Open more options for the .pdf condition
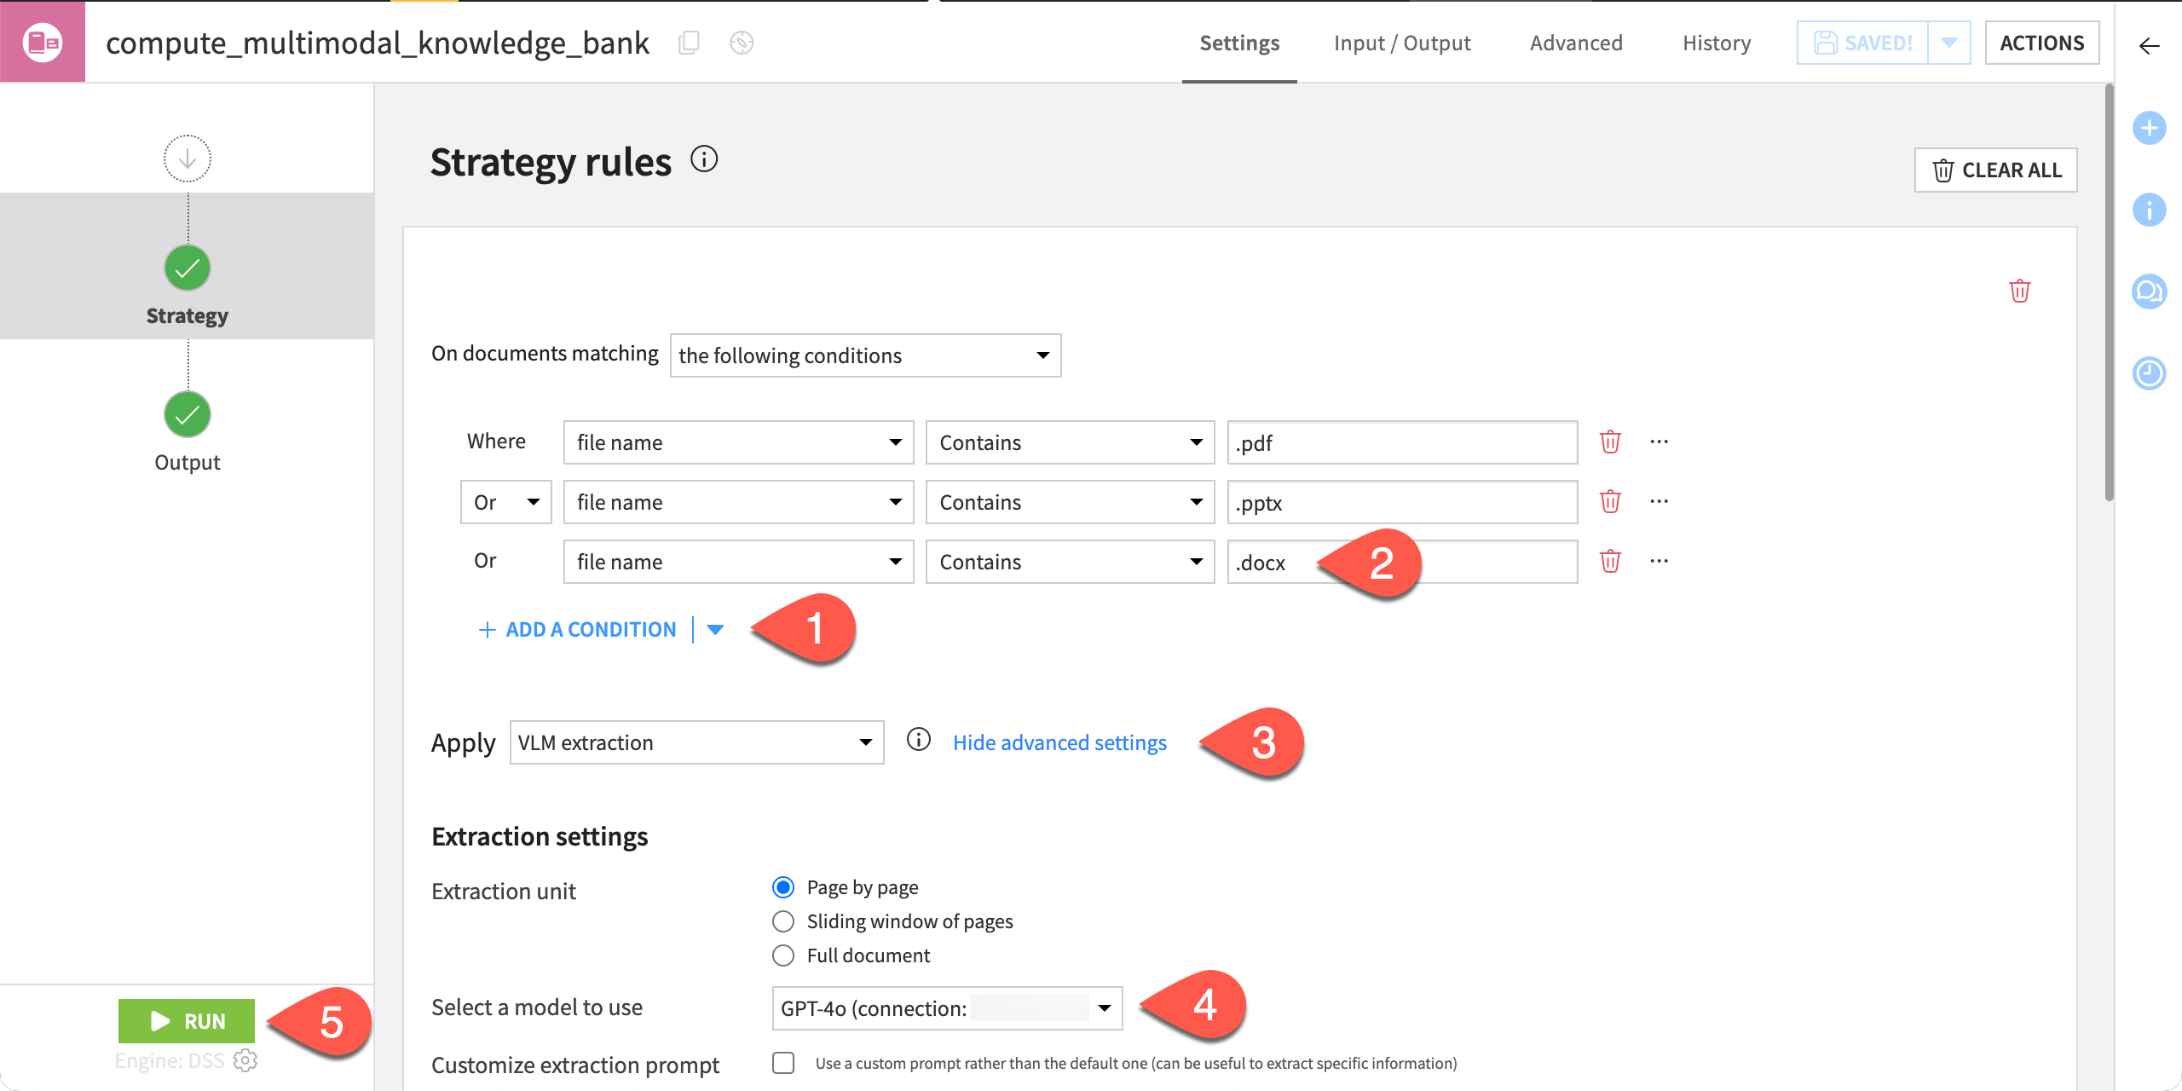Image resolution: width=2182 pixels, height=1091 pixels. pyautogui.click(x=1659, y=442)
